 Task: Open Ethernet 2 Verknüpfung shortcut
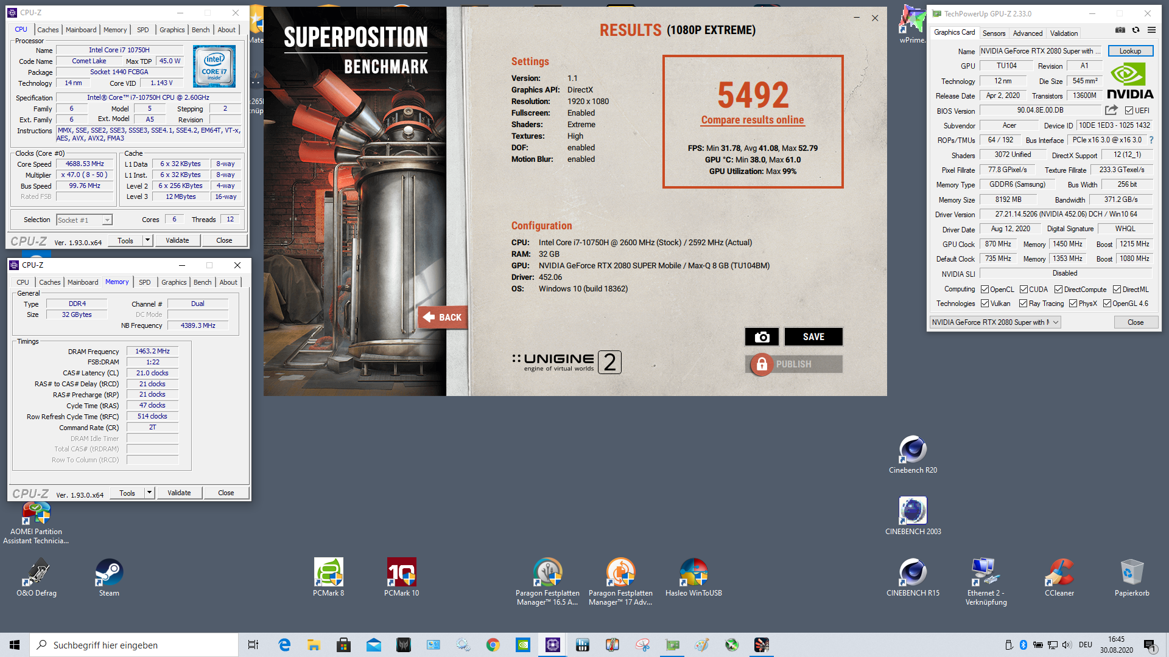pos(986,582)
